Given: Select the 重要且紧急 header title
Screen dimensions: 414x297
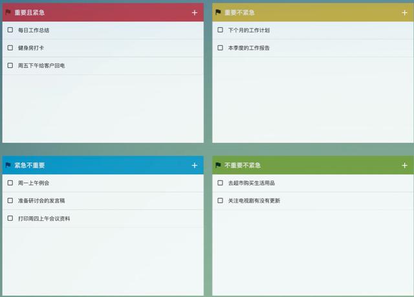Looking at the screenshot, I should coord(29,12).
